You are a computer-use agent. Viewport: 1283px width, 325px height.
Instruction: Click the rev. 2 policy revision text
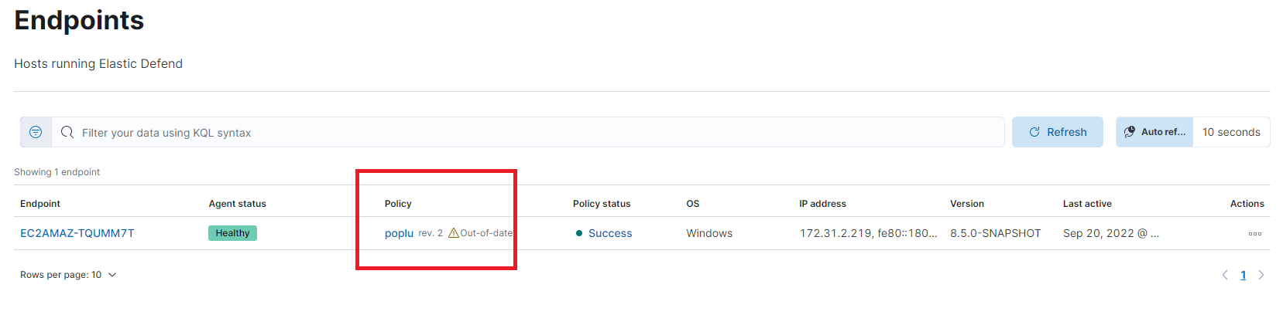click(431, 233)
